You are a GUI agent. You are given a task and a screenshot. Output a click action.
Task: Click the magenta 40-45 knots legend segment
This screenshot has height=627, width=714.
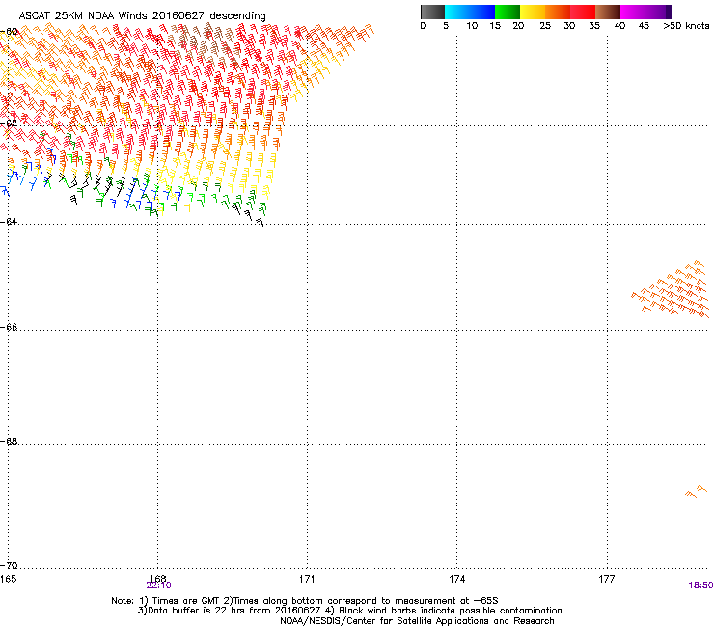(x=633, y=12)
